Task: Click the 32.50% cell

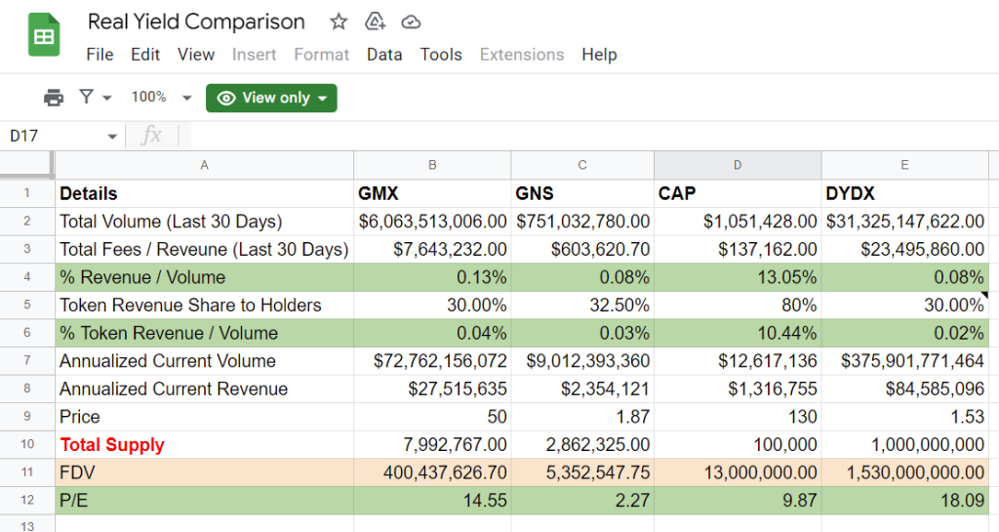Action: coord(582,306)
